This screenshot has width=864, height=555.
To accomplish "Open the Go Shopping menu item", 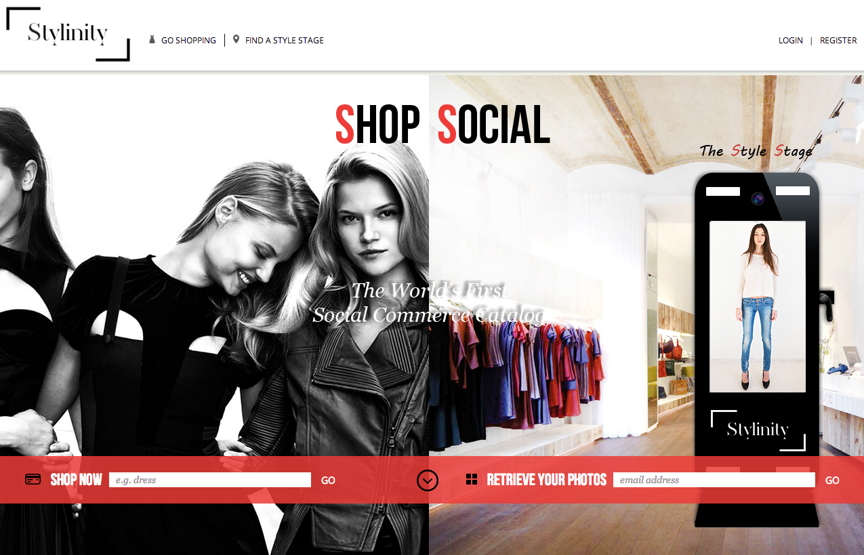I will coord(188,41).
